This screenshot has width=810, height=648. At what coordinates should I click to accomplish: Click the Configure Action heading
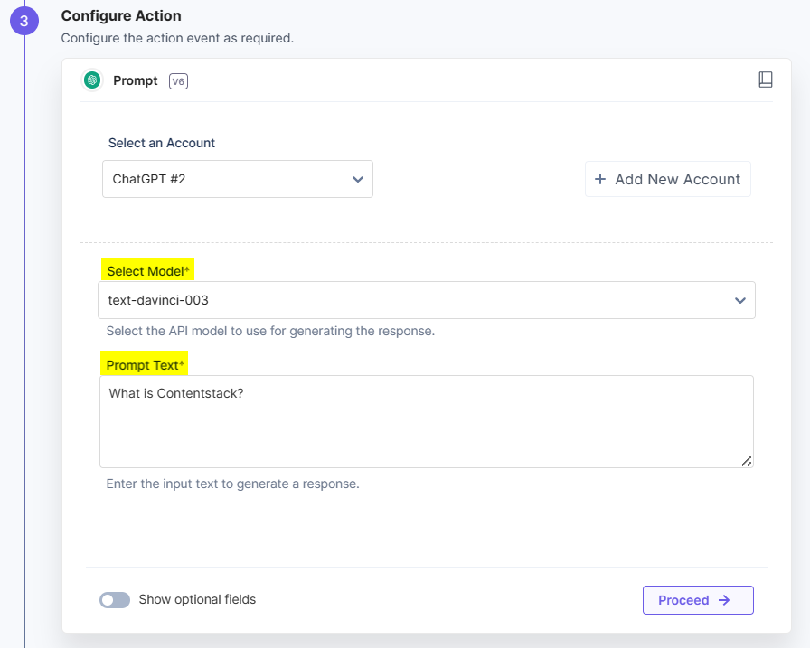pyautogui.click(x=121, y=16)
